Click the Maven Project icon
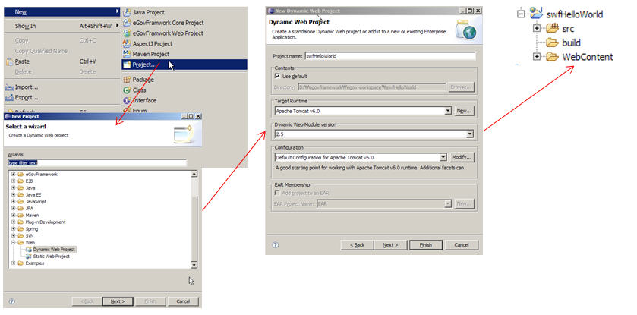The width and height of the screenshot is (637, 315). point(127,54)
